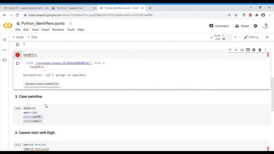Open the Google account avatar in Colab

click(x=265, y=26)
